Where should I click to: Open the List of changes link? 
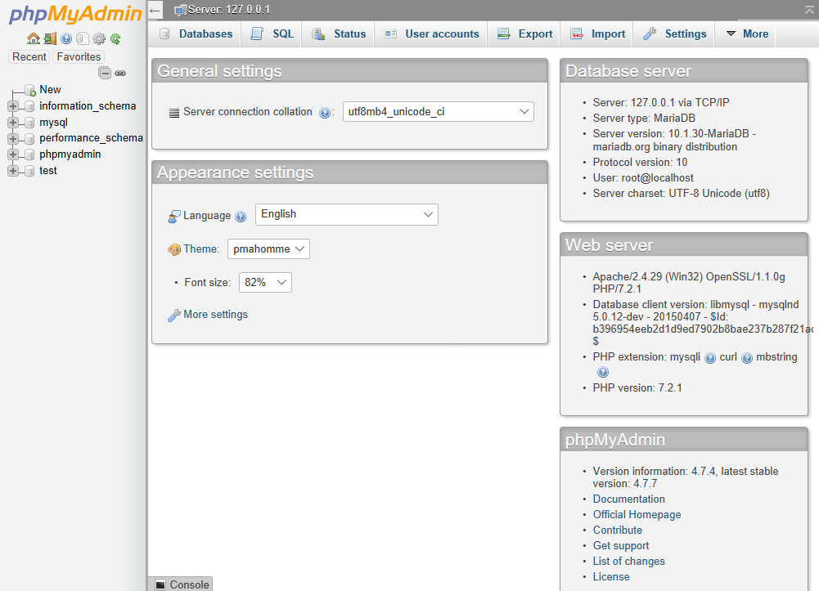coord(629,562)
